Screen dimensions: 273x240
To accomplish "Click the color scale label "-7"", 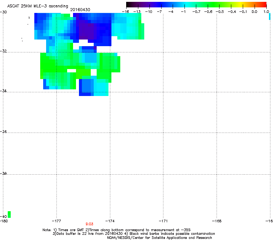I will pos(159,12).
